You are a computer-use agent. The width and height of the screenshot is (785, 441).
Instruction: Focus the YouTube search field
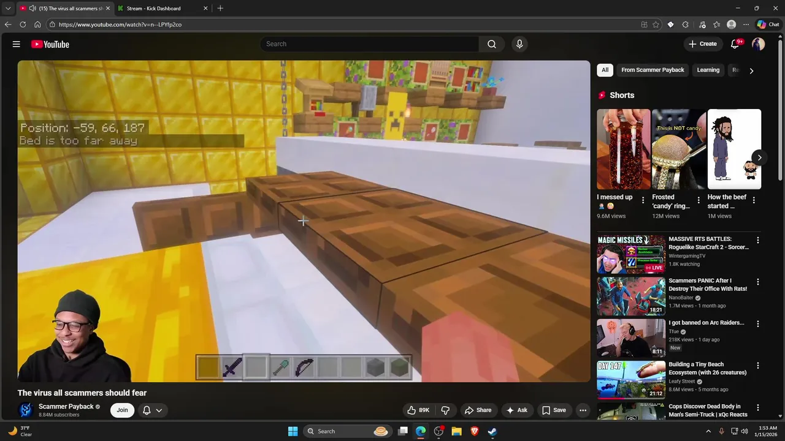pos(369,44)
